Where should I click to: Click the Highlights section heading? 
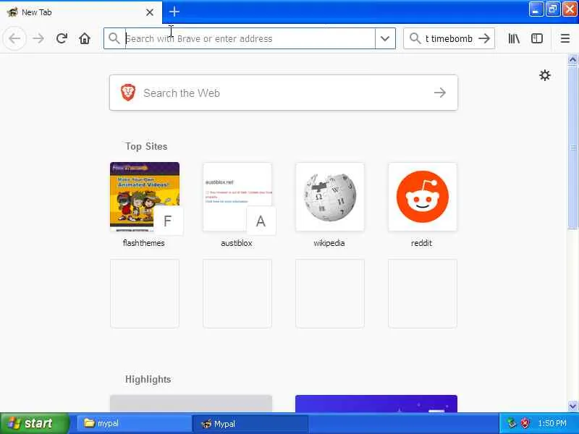click(148, 379)
